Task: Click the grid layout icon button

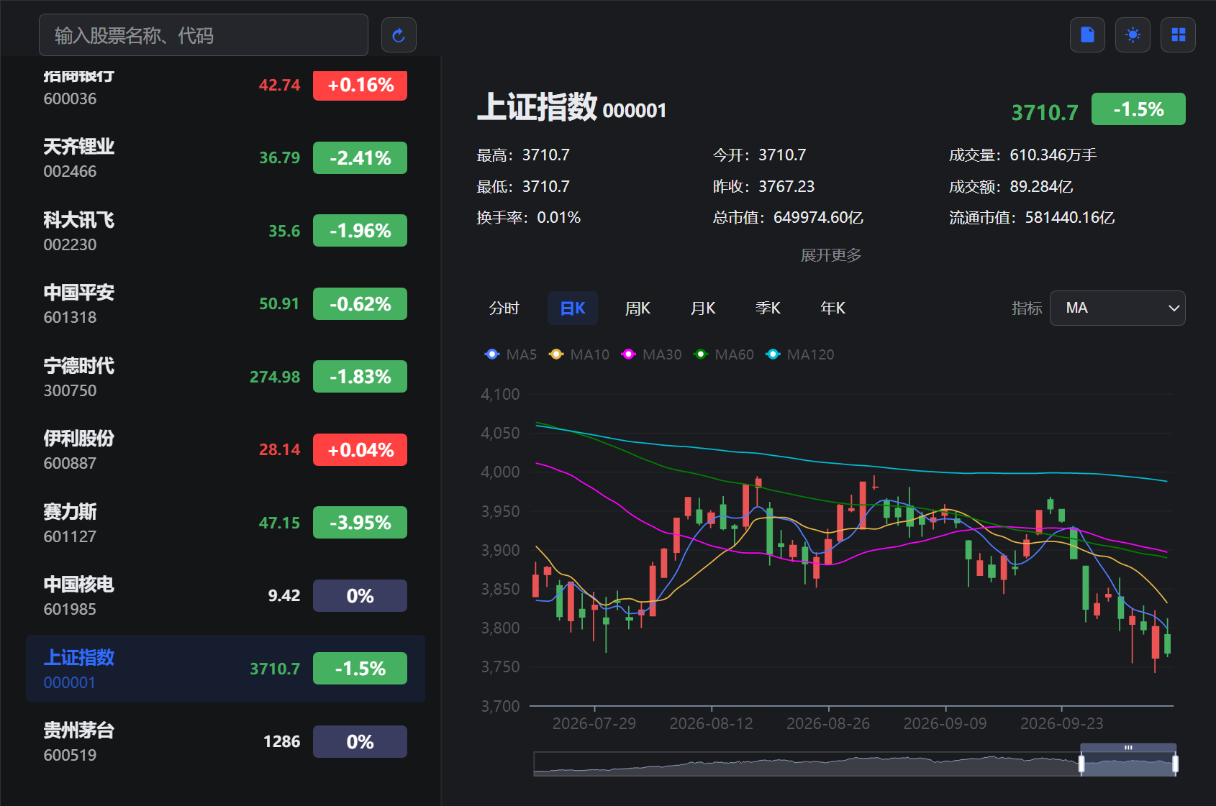Action: 1178,35
